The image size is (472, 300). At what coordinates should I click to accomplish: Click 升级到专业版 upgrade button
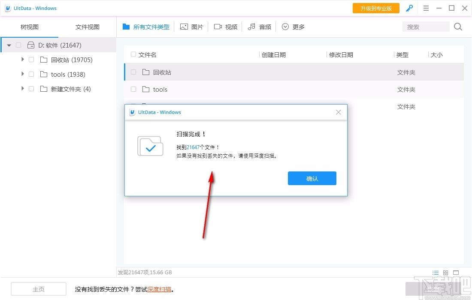coord(376,8)
